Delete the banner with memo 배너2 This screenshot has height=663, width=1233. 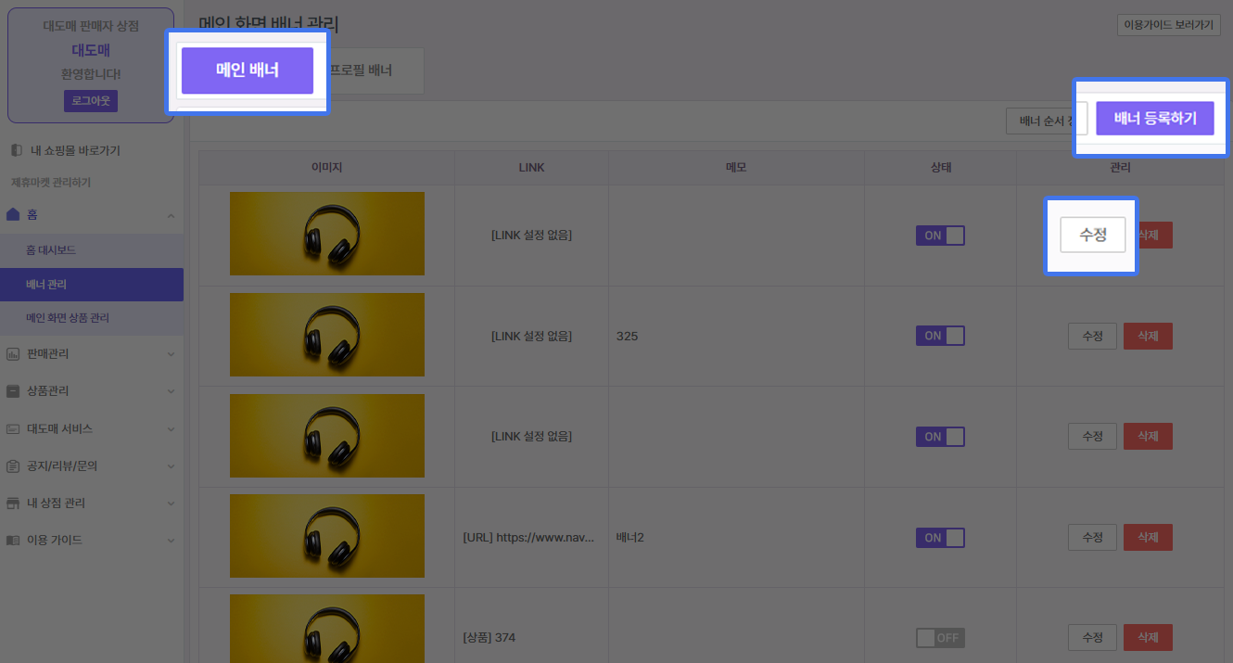coord(1148,537)
